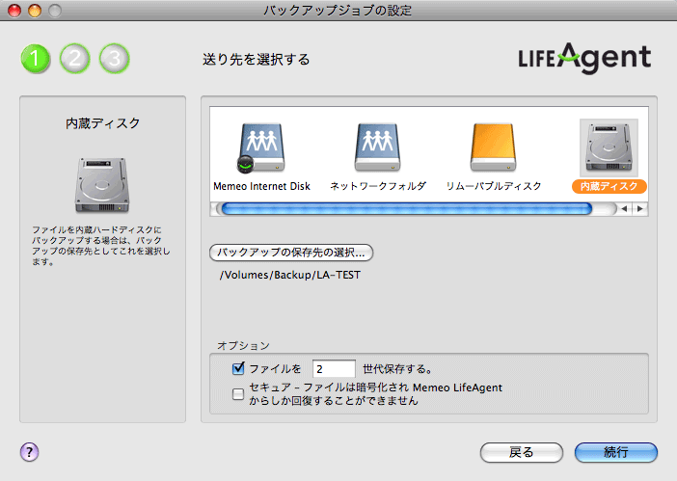Choose the ネットワークフォルダ drive icon

(x=377, y=147)
